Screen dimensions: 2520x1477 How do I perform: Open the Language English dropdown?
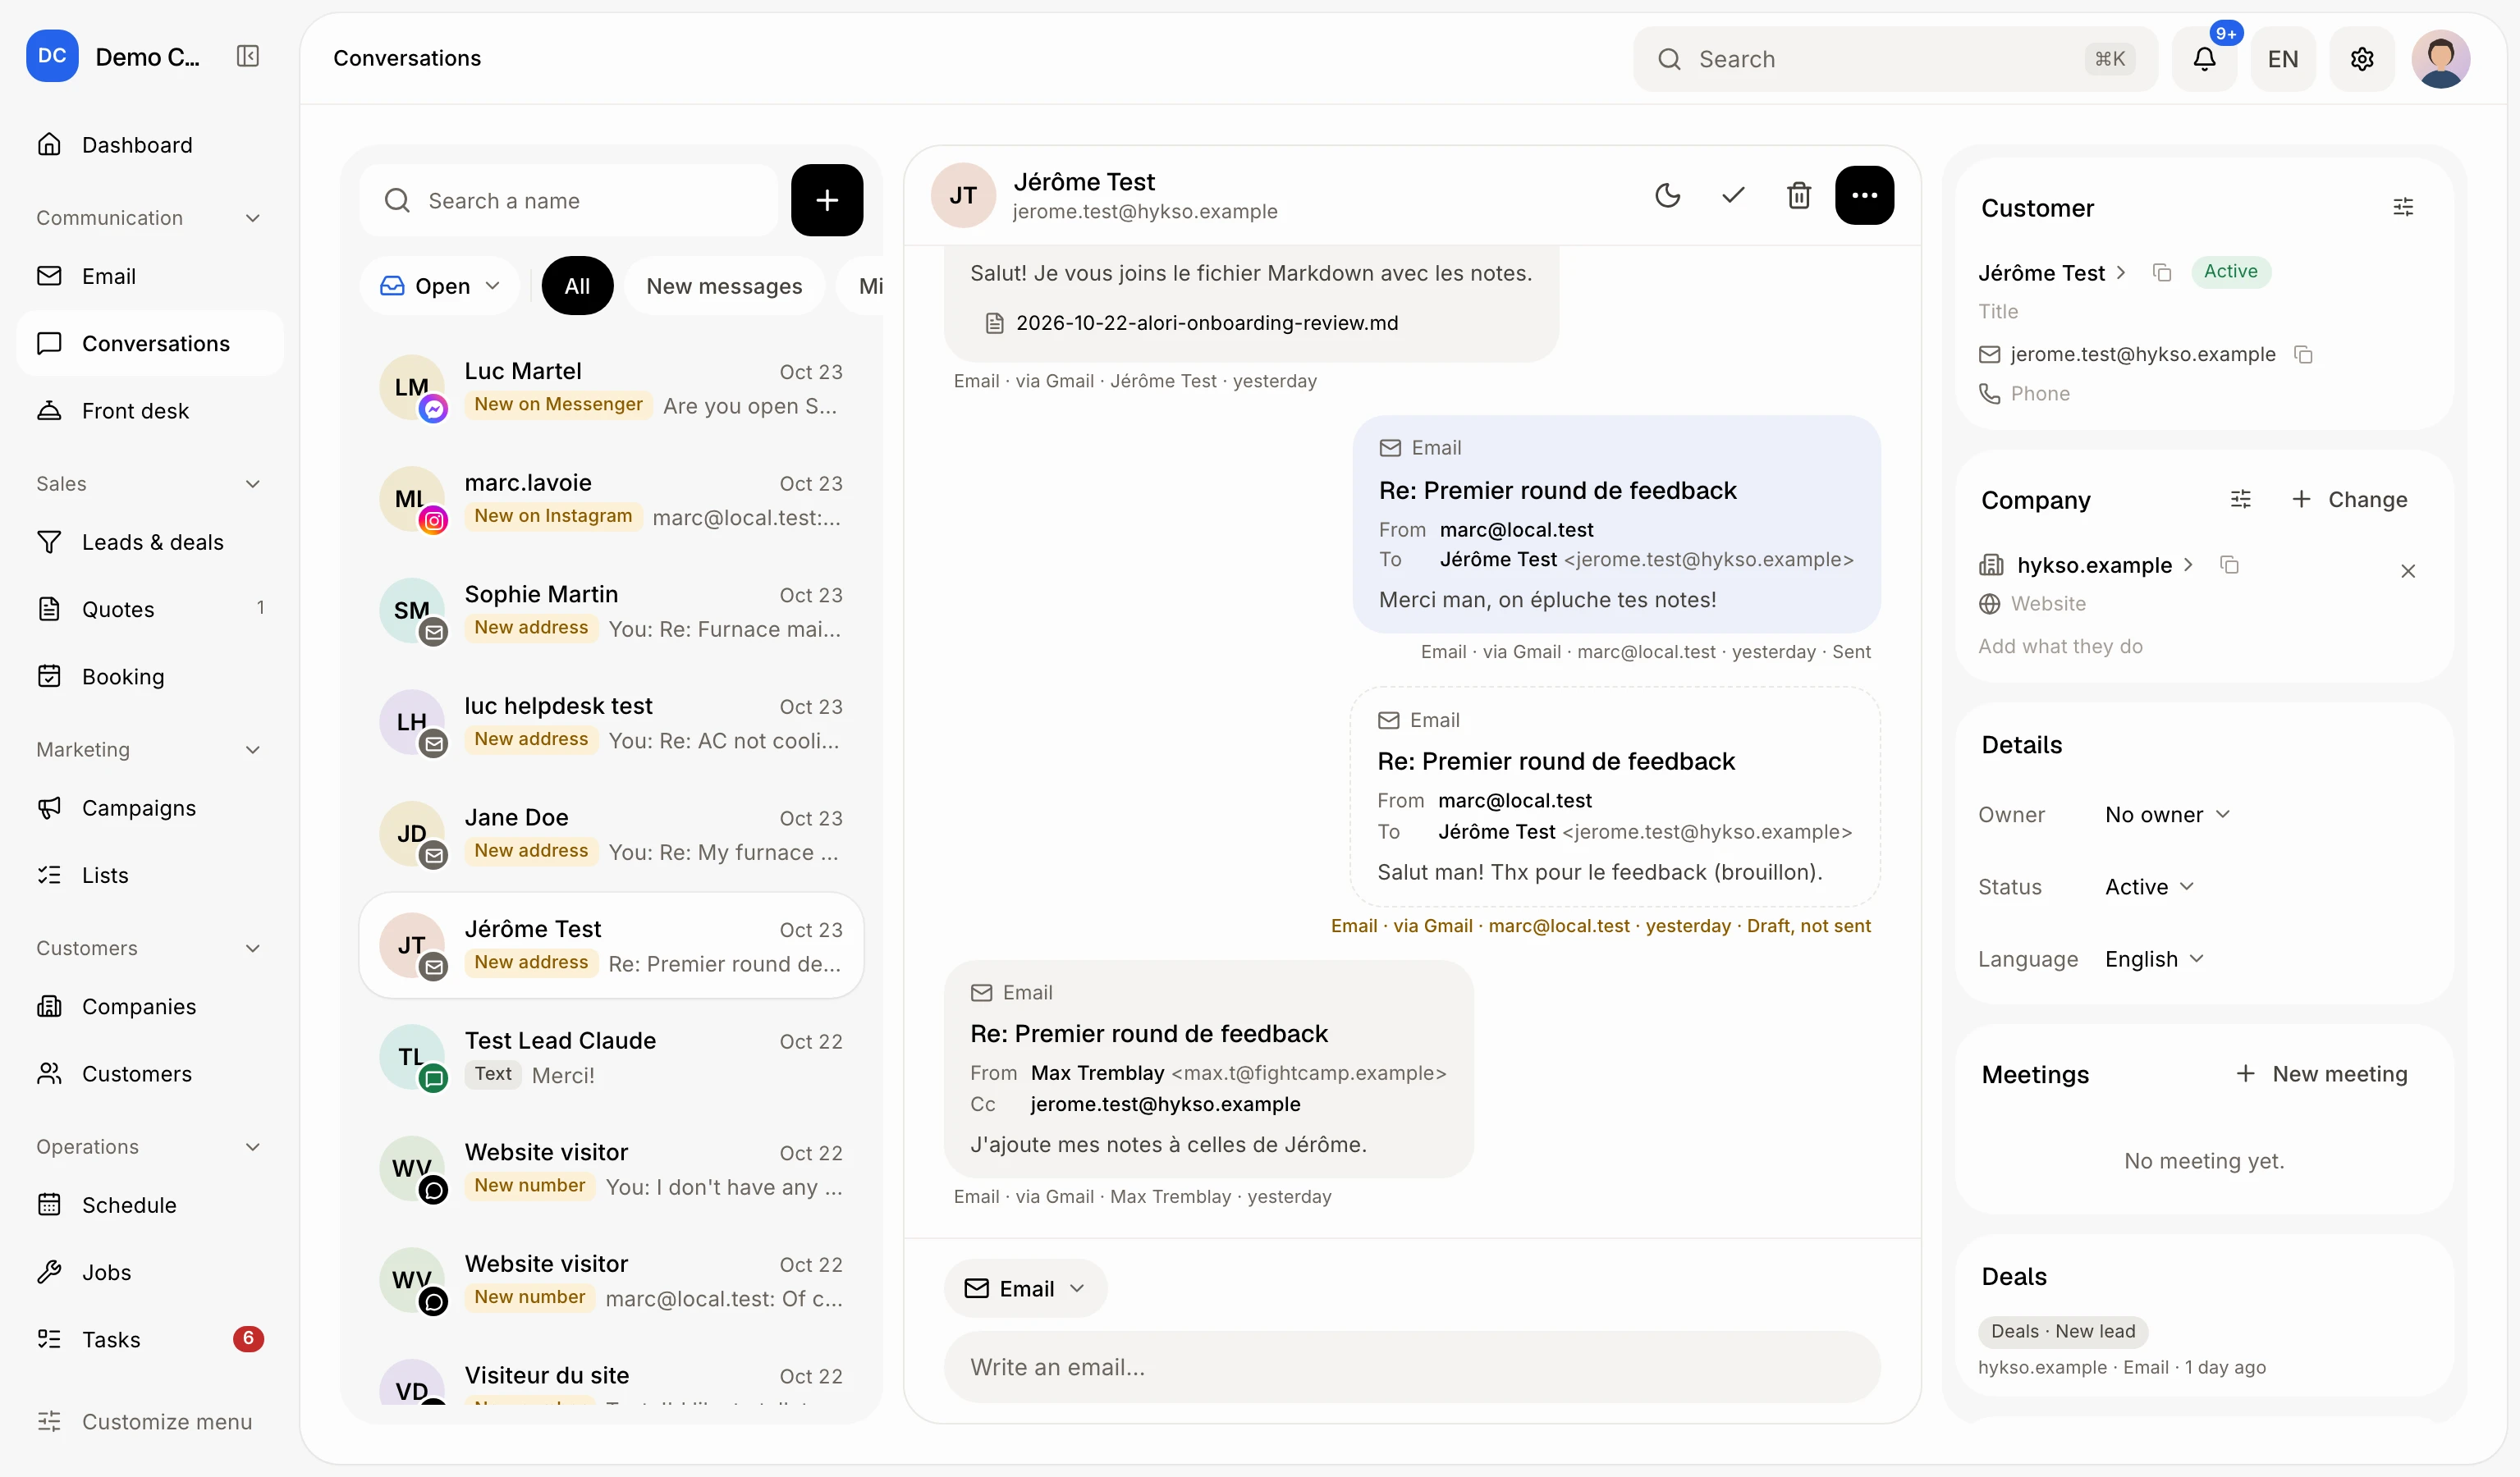point(2153,958)
